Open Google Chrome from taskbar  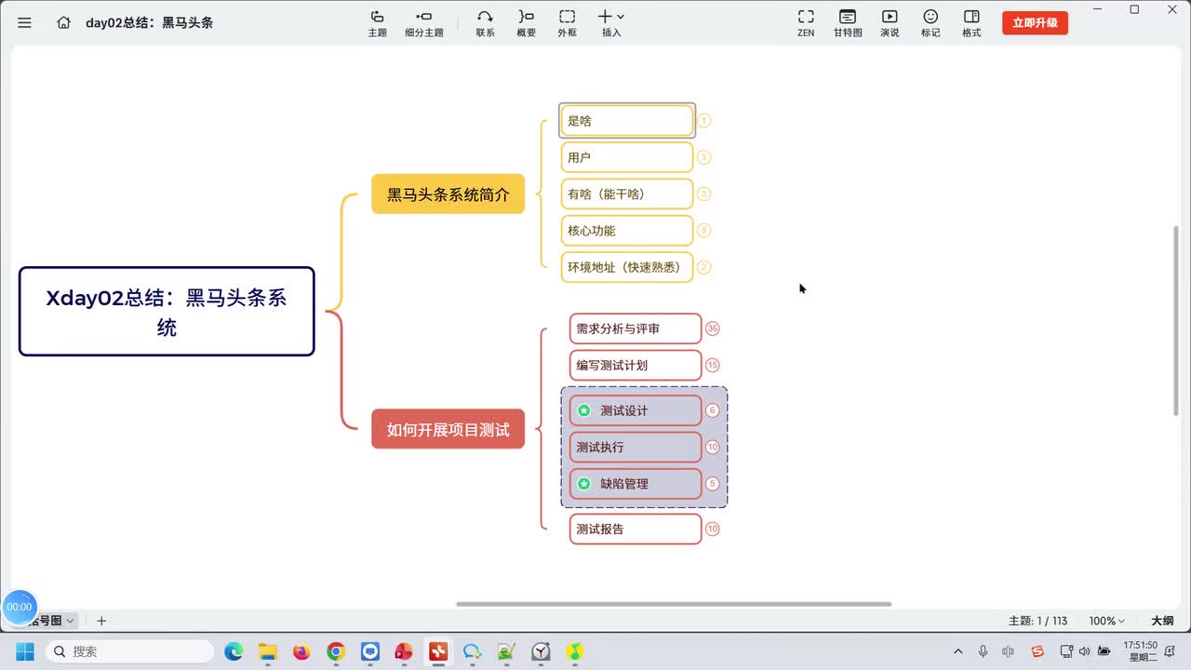tap(336, 651)
